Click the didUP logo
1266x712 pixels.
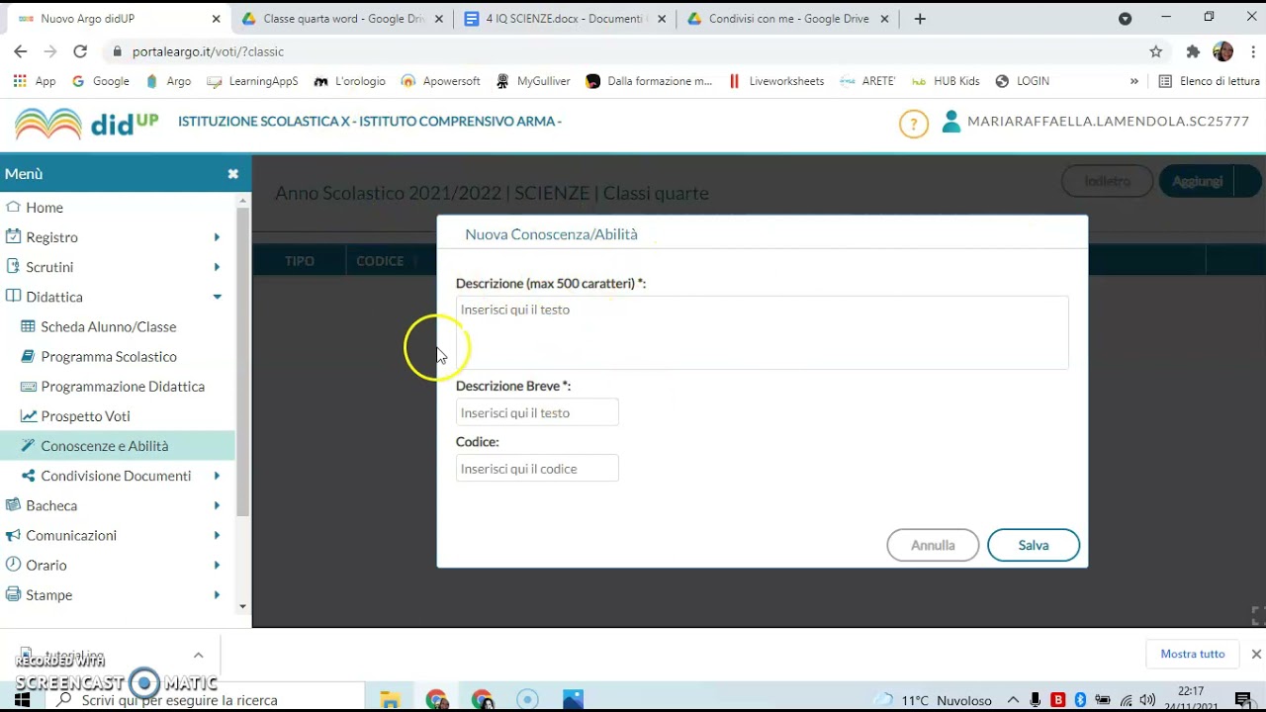point(87,123)
